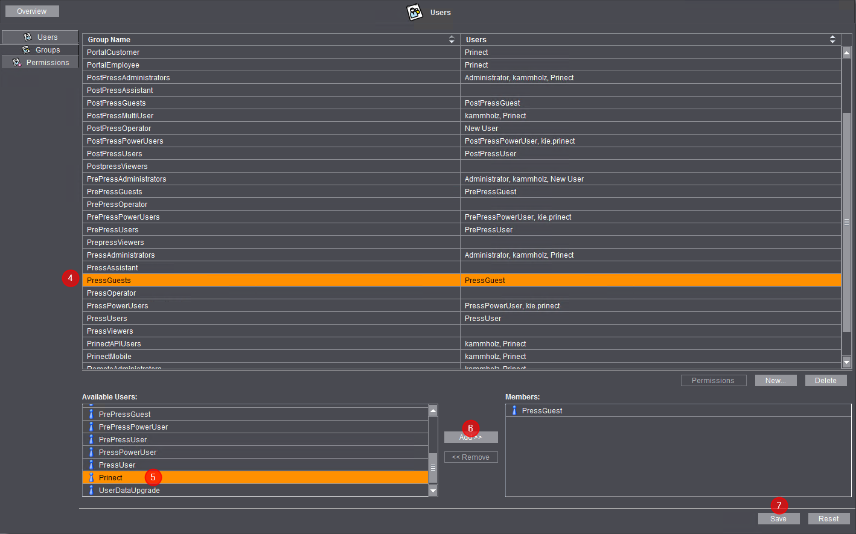856x534 pixels.
Task: Select the PrePressGuests group row
Action: click(x=462, y=191)
